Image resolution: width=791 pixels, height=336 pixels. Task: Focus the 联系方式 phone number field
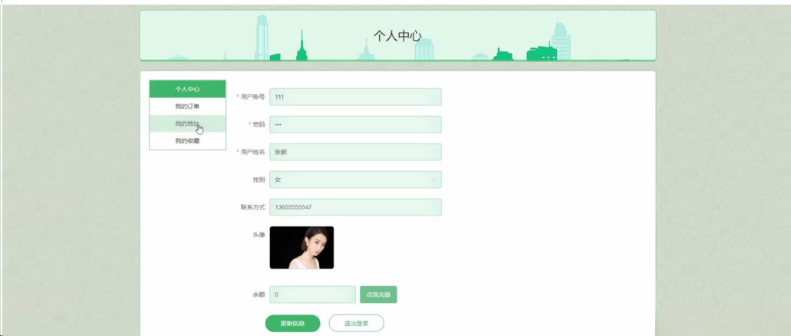pyautogui.click(x=356, y=207)
